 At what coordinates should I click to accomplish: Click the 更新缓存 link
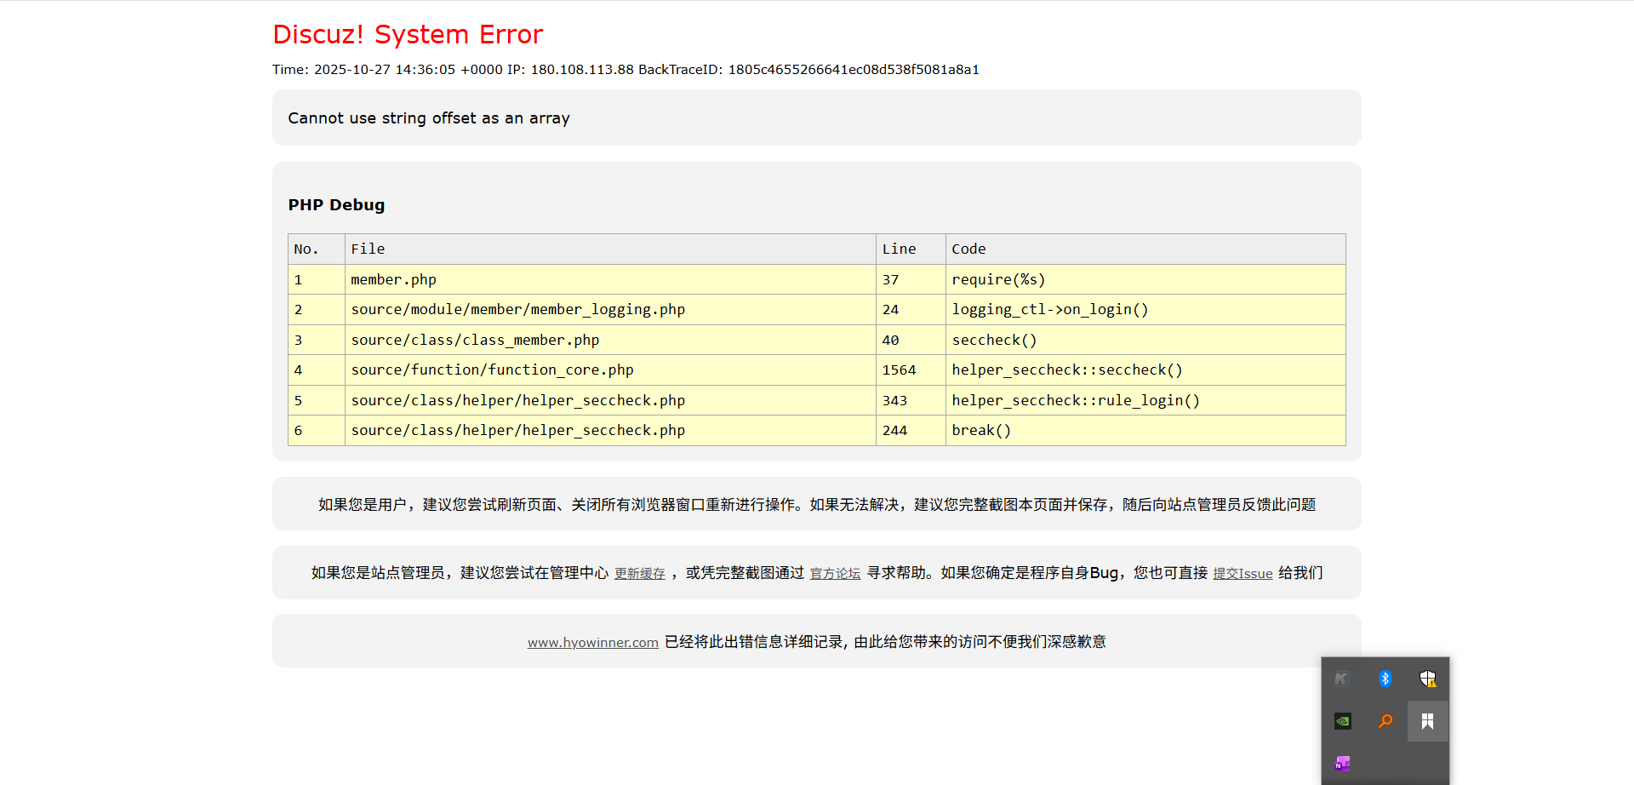tap(639, 574)
